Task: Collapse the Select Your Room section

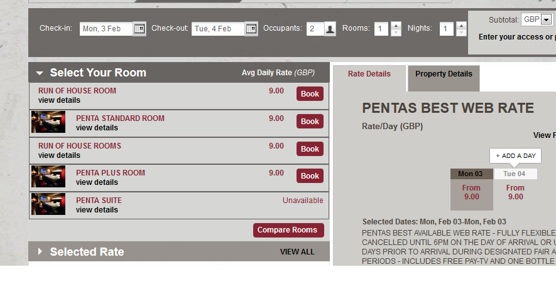Action: [x=40, y=73]
